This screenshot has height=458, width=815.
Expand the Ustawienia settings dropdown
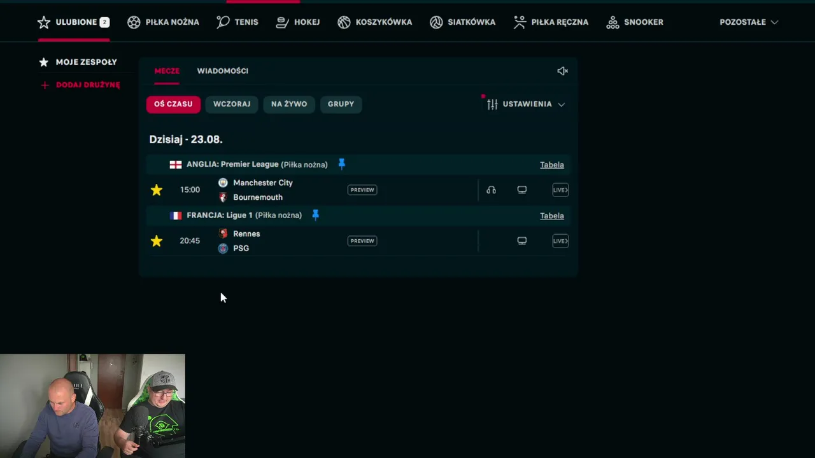tap(526, 104)
